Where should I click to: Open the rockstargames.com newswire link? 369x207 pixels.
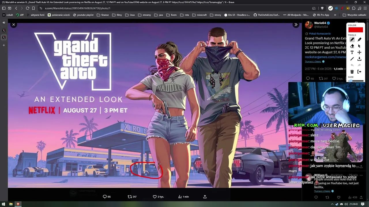click(326, 57)
